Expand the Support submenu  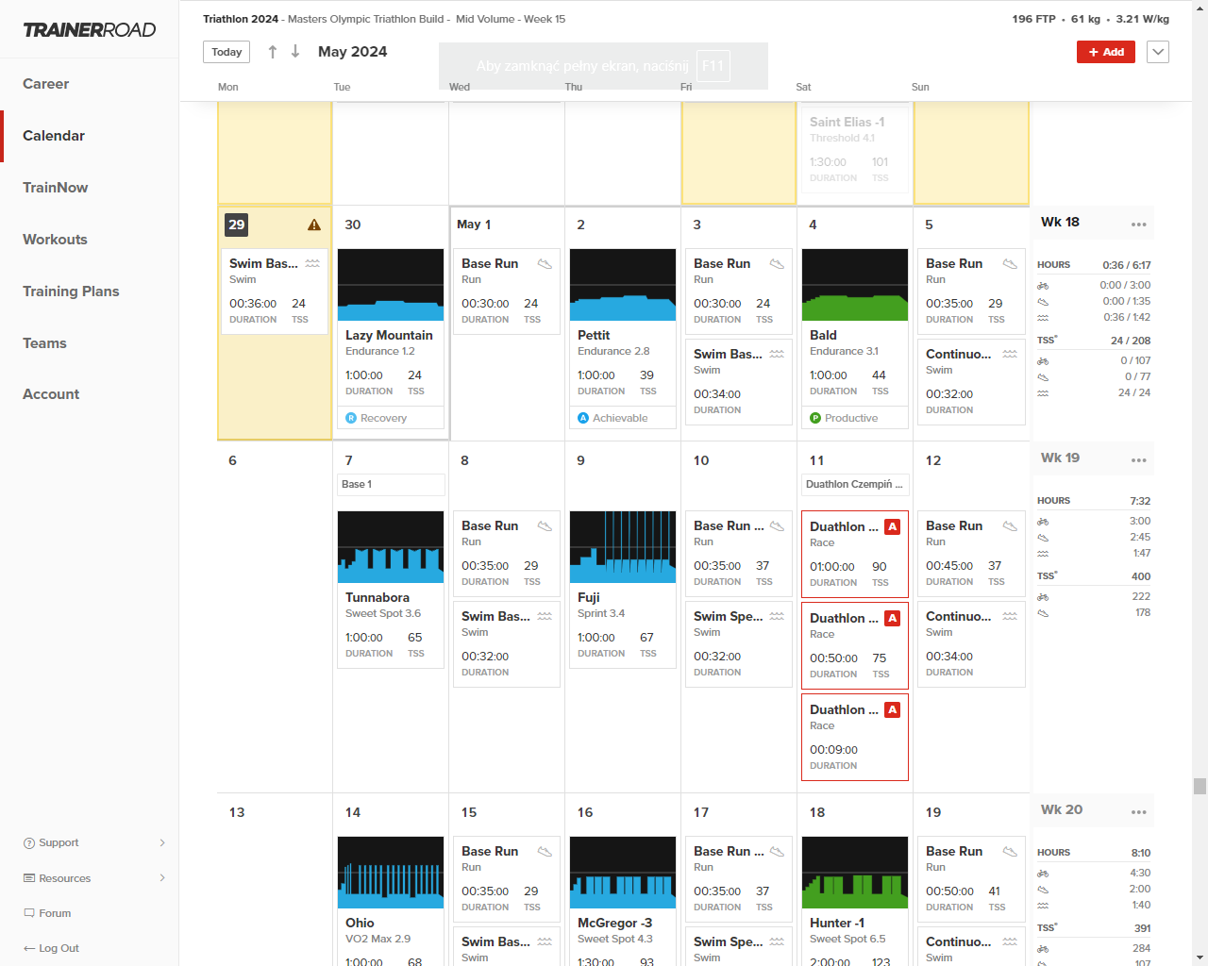162,842
